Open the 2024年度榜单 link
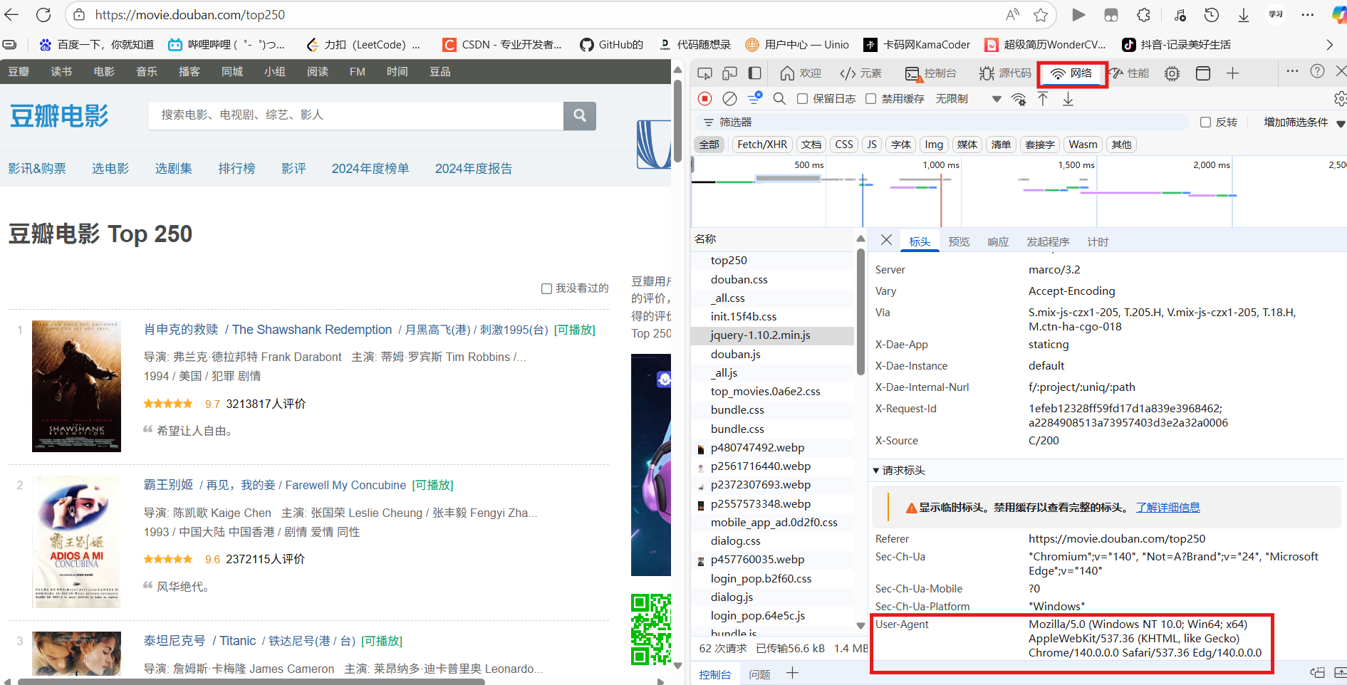1347x685 pixels. pyautogui.click(x=370, y=169)
